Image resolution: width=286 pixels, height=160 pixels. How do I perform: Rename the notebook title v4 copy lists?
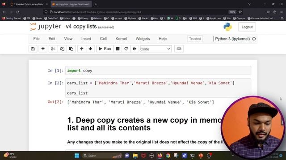tap(81, 27)
